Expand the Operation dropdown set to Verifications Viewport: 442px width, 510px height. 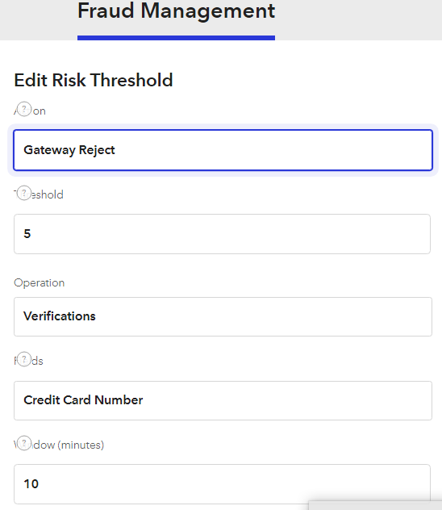click(223, 316)
